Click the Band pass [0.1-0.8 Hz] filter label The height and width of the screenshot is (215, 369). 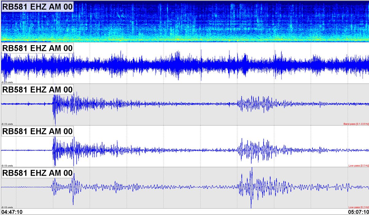356,124
